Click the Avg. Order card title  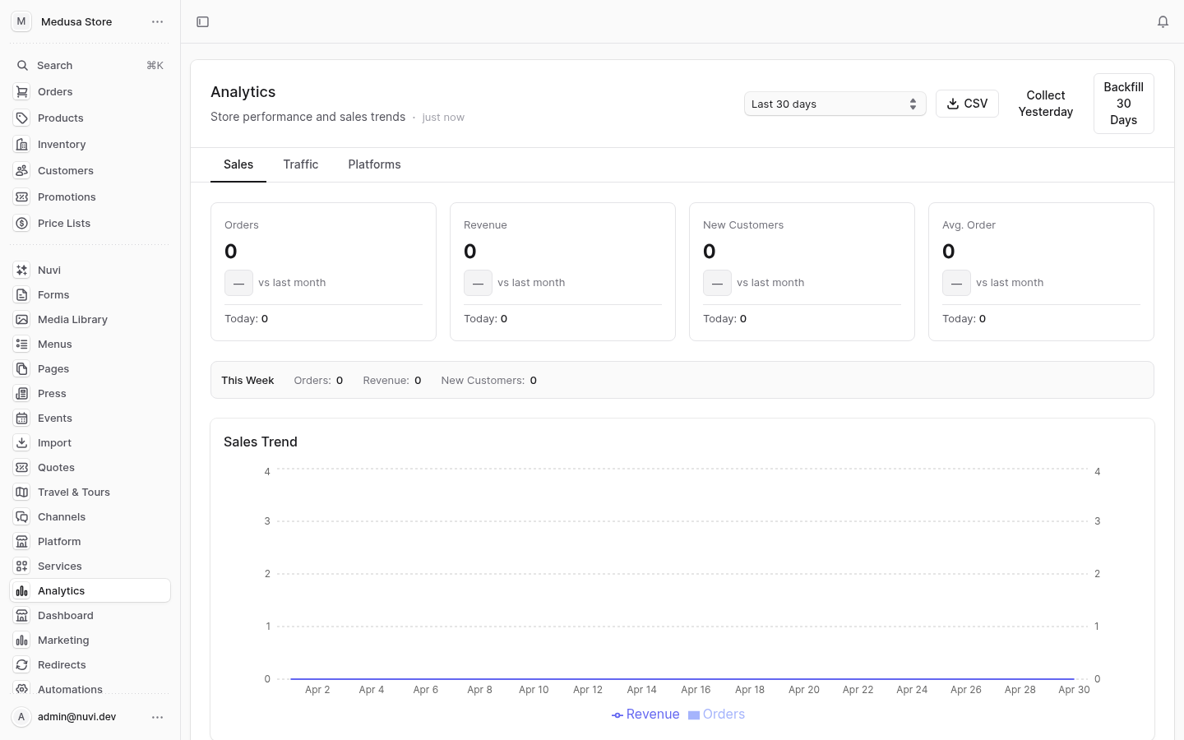(969, 225)
